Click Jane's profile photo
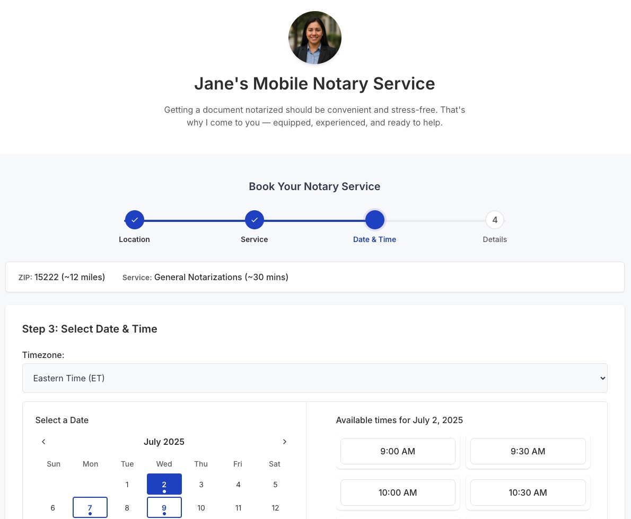The image size is (631, 519). 315,38
